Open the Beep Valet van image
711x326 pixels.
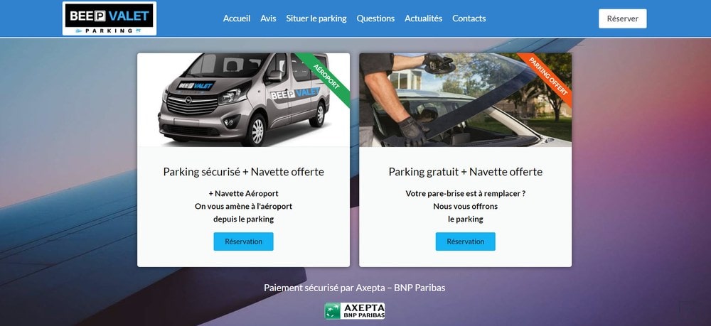tap(243, 100)
